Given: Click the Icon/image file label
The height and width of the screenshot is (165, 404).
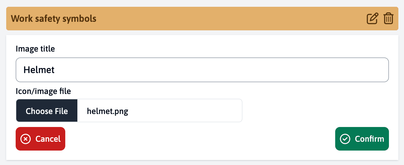Looking at the screenshot, I should tap(43, 91).
